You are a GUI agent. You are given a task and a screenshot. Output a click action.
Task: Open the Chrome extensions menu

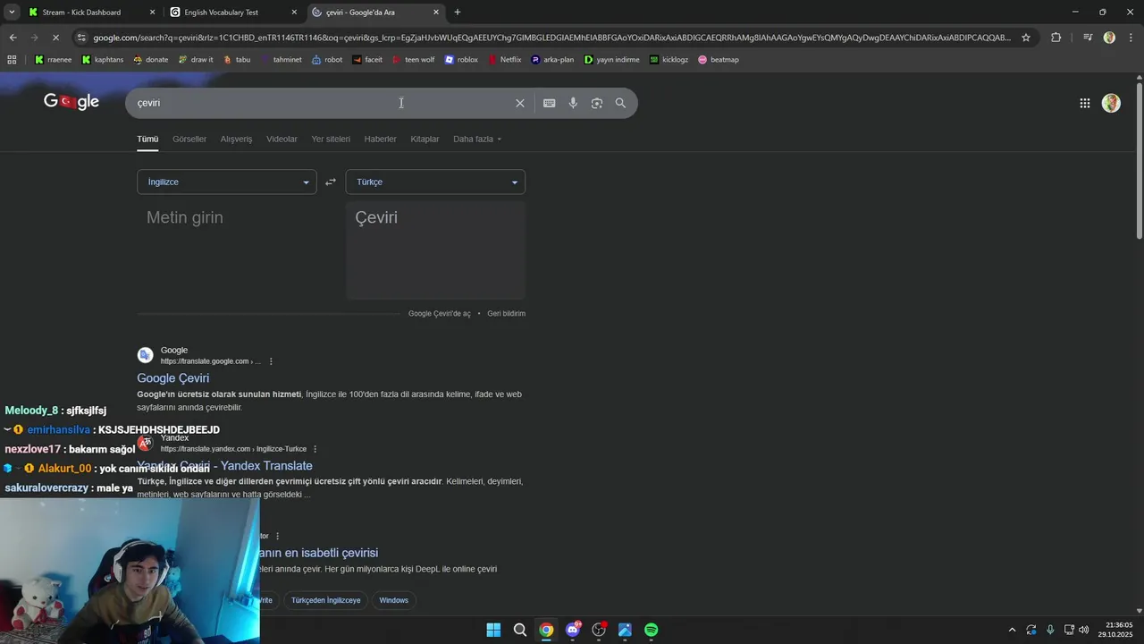coord(1056,38)
